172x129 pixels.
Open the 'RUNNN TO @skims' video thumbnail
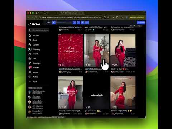click(123, 92)
